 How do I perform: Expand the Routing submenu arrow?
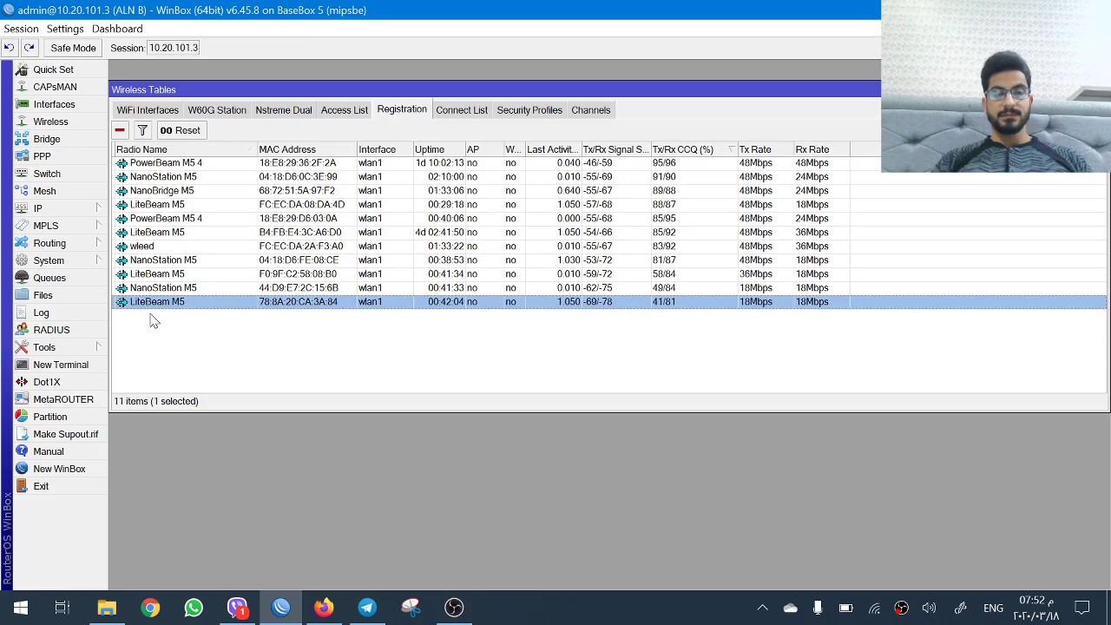98,243
